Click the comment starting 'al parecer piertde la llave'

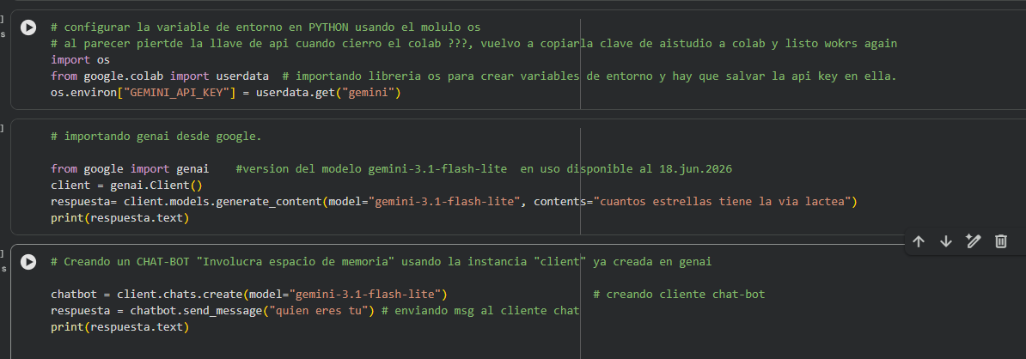(473, 44)
